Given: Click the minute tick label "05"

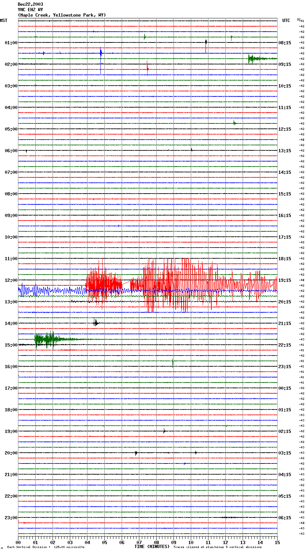Looking at the screenshot, I should tap(104, 542).
